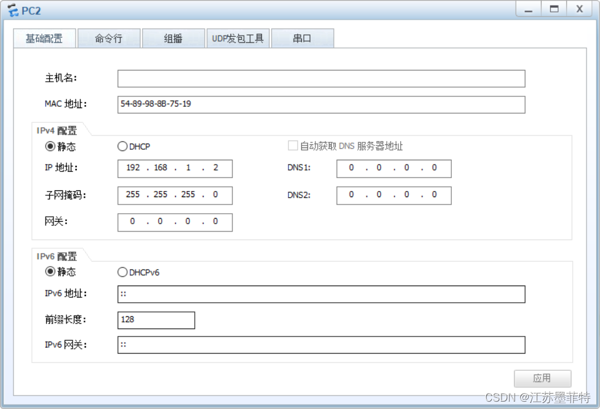Switch to the 基础配置 tab
The image size is (600, 409).
(x=44, y=38)
